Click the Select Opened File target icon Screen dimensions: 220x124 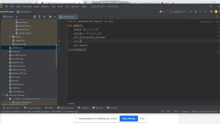coord(35,17)
